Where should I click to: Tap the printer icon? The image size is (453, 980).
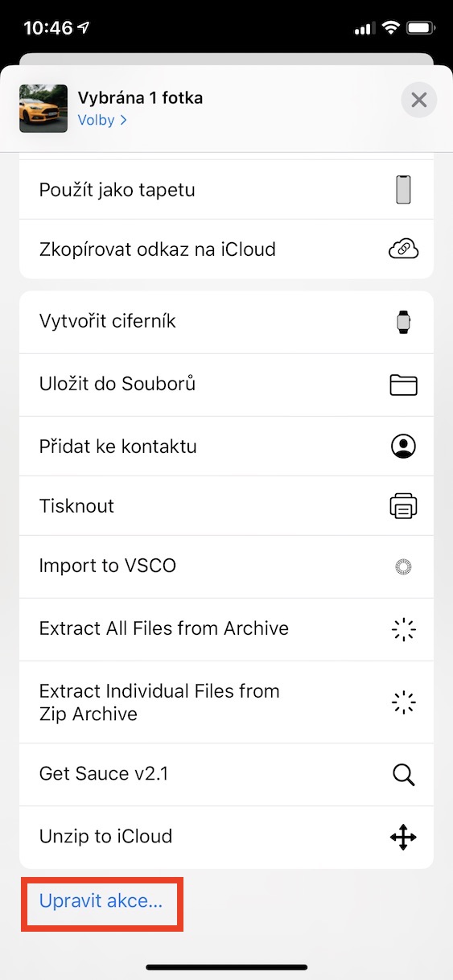tap(403, 506)
